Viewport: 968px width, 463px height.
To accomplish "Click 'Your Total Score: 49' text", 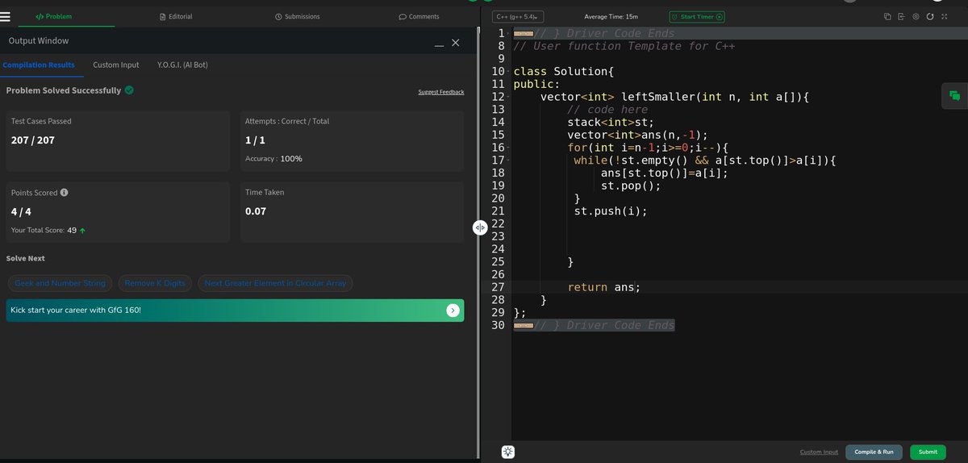I will click(x=48, y=230).
